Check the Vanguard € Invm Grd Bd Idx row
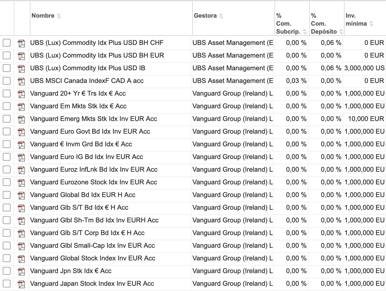 pos(7,144)
